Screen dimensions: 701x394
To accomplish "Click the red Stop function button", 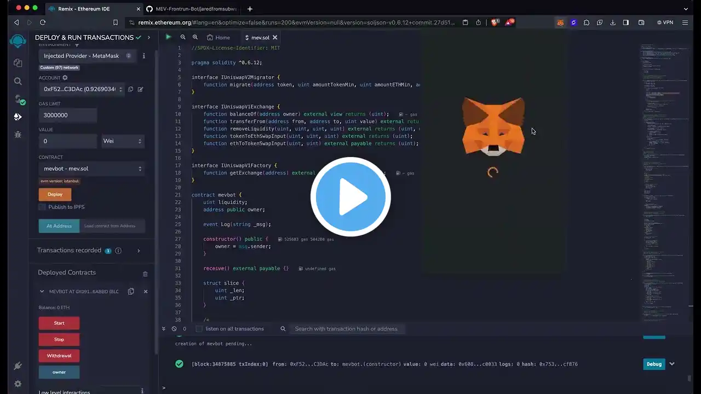I will (x=59, y=339).
